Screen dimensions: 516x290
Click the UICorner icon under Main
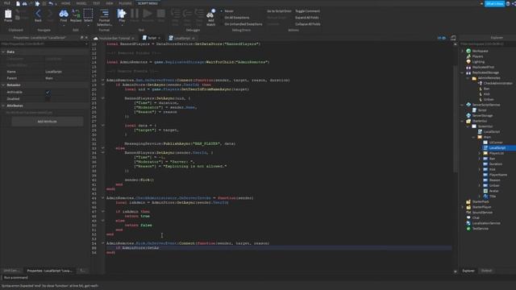(x=485, y=143)
